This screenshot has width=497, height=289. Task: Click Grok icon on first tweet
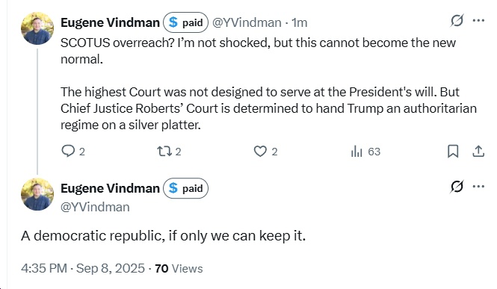click(457, 21)
